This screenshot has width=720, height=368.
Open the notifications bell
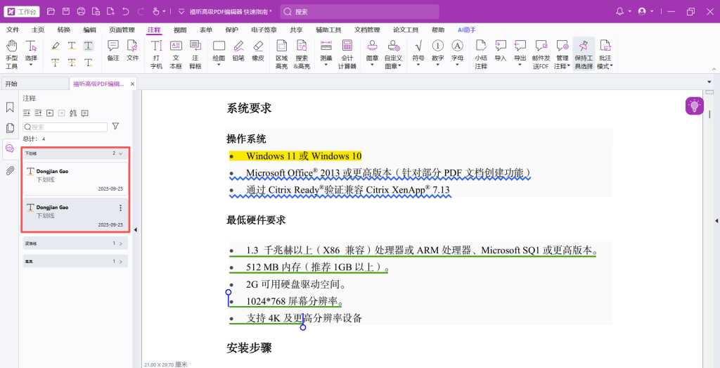coord(620,11)
